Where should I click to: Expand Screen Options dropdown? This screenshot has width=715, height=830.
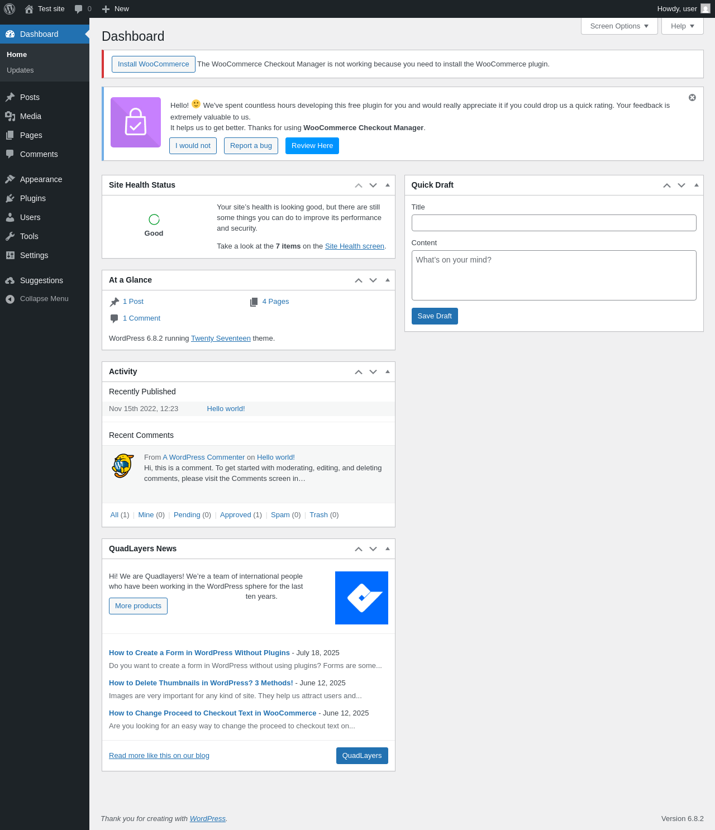click(x=619, y=26)
